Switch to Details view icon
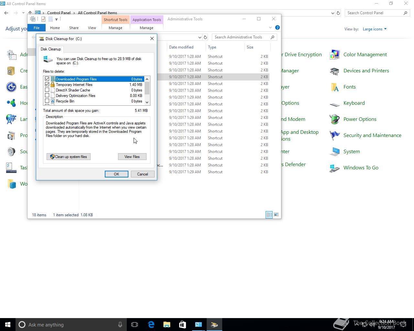 [x=269, y=215]
